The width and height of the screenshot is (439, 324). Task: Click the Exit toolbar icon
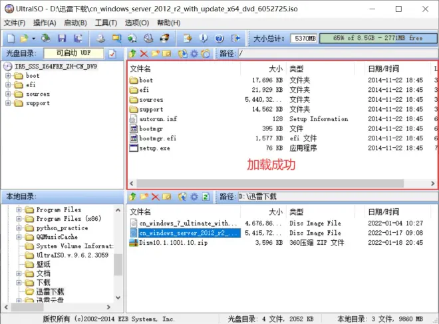click(235, 38)
